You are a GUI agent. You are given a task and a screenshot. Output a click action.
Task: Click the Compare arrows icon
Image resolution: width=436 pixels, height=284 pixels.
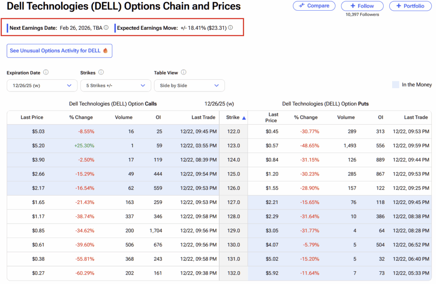pos(302,6)
